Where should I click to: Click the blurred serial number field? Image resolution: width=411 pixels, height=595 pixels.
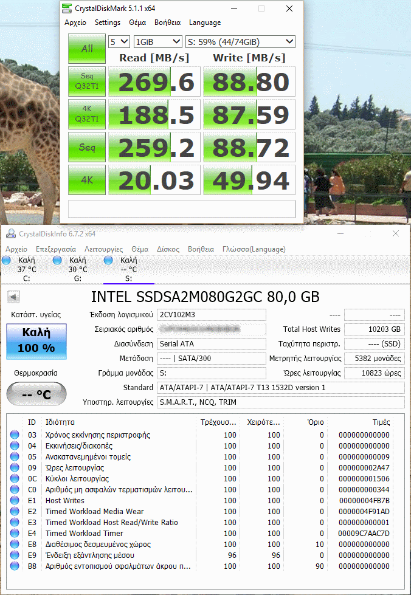pos(212,329)
